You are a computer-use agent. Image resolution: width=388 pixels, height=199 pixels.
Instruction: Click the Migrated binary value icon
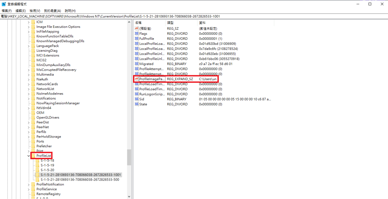tap(137, 64)
